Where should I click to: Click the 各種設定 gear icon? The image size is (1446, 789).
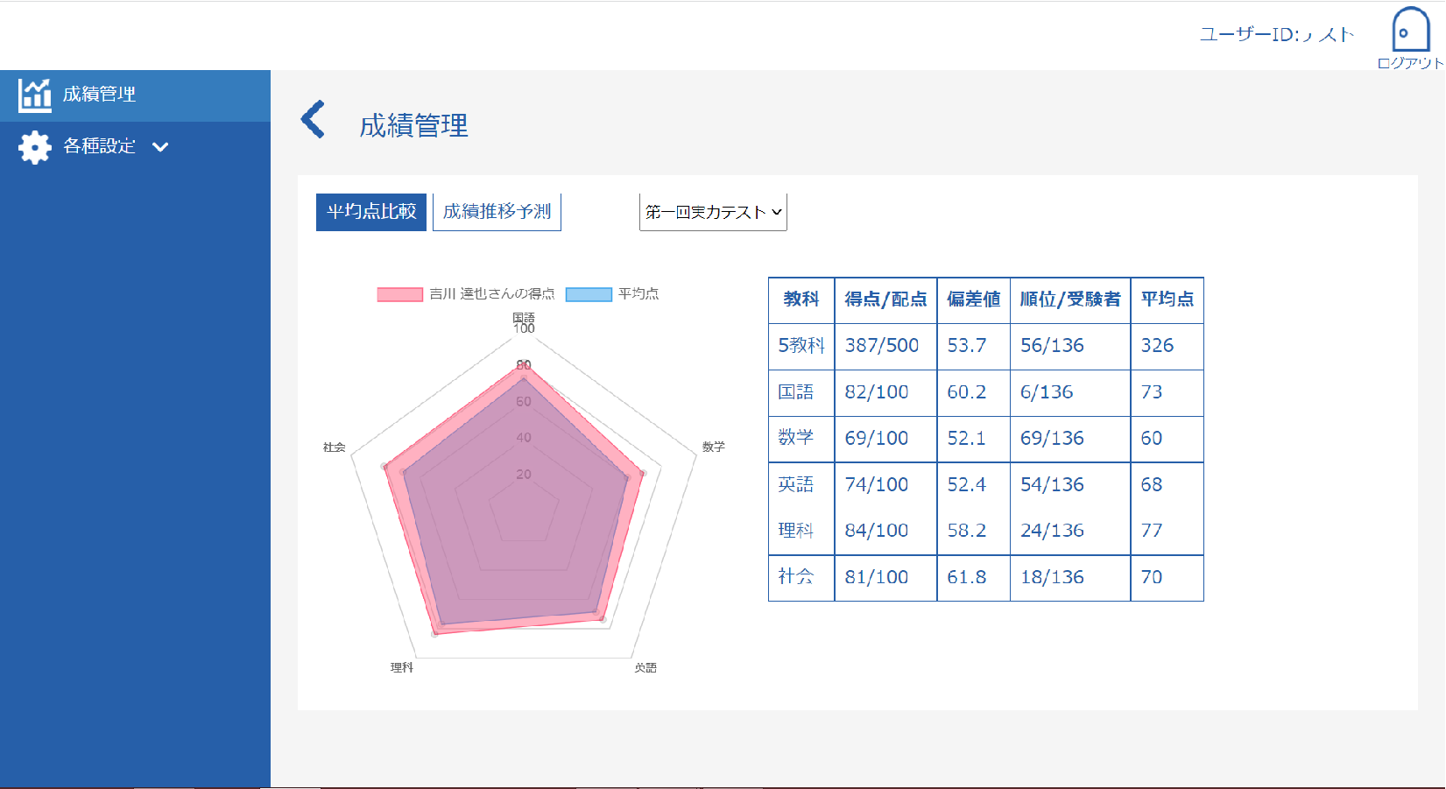point(35,147)
